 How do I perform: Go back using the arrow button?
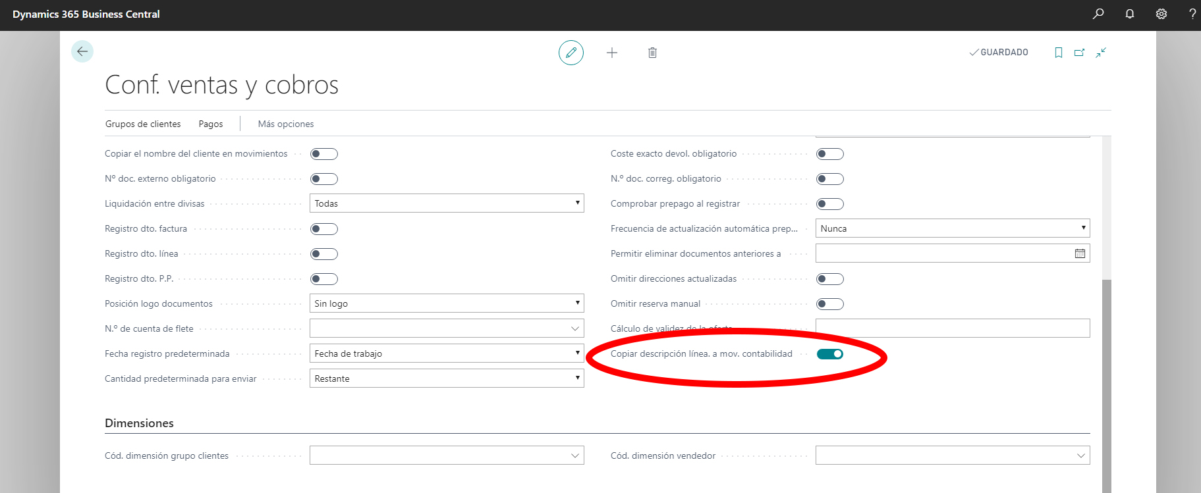(x=82, y=51)
